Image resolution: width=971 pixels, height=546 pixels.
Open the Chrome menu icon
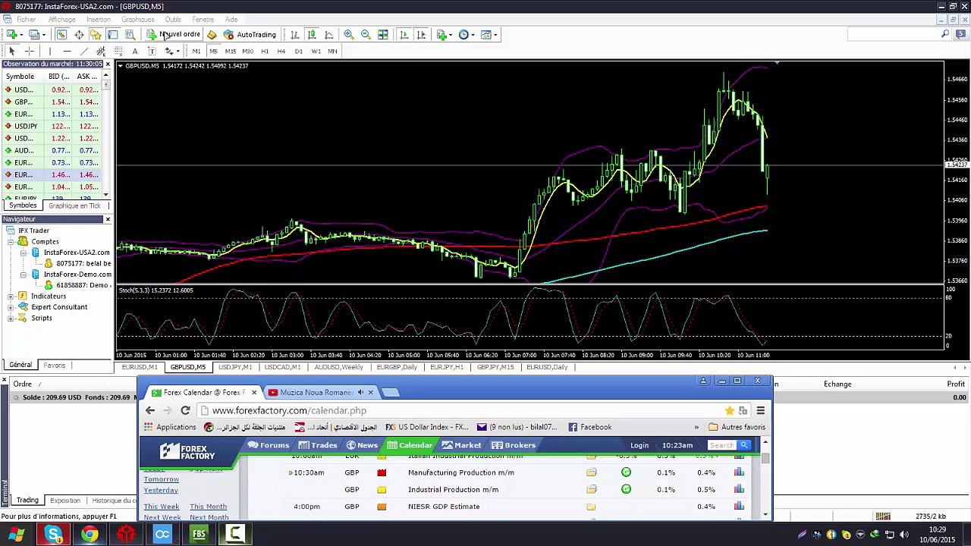coord(760,410)
